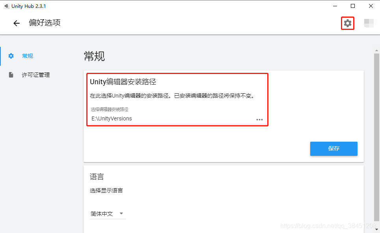The height and width of the screenshot is (233, 380).
Task: Save settings with the 保存 button
Action: click(334, 148)
